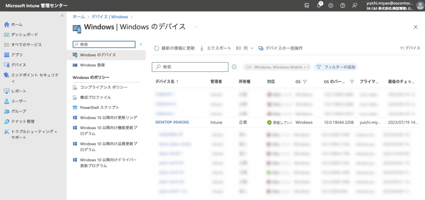Open Tenant administration (テナント管理)

tap(19, 122)
